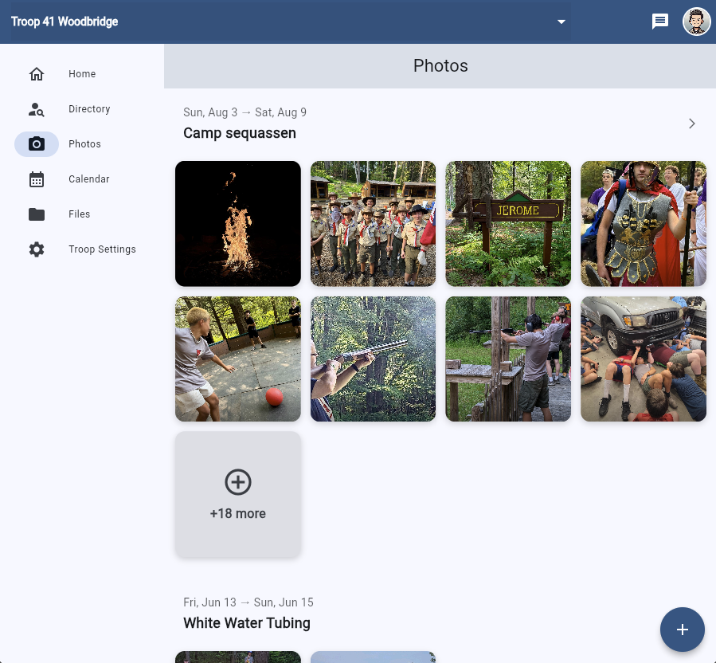The width and height of the screenshot is (716, 663).
Task: Open the messages chat icon
Action: (660, 22)
